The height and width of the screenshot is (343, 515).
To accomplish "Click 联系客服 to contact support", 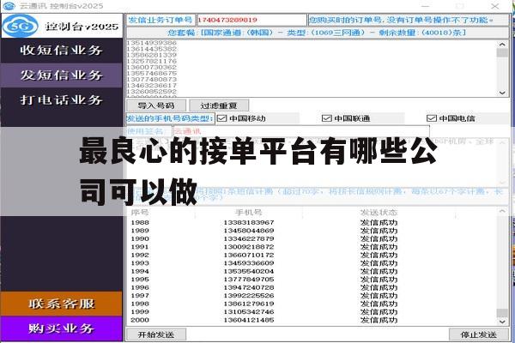I will coord(62,304).
